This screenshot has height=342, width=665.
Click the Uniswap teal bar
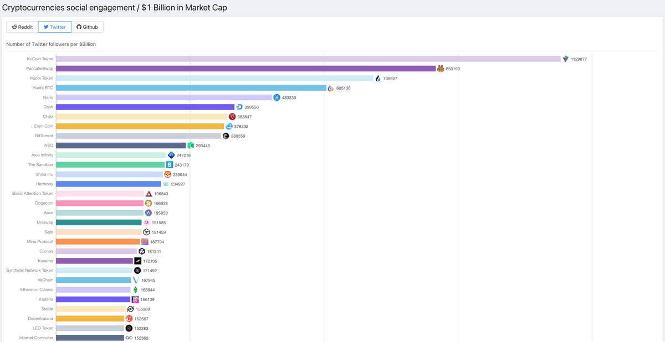(x=99, y=222)
